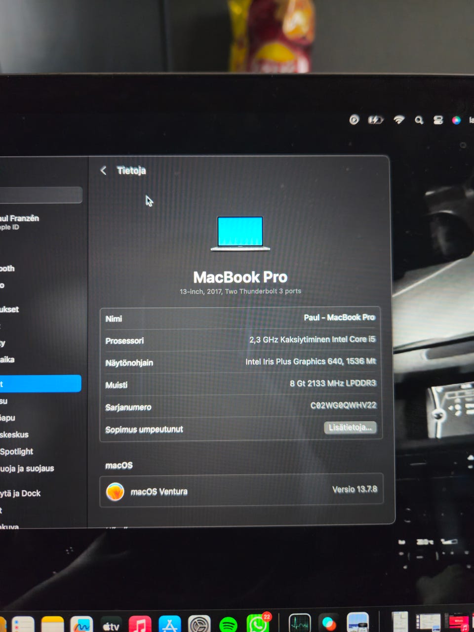
Task: Click the 'Sarjanumero' row label
Action: 128,407
